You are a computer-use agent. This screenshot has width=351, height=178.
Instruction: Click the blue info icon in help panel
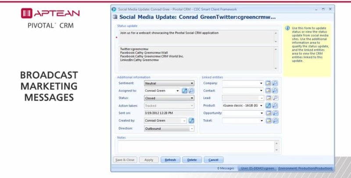[287, 28]
